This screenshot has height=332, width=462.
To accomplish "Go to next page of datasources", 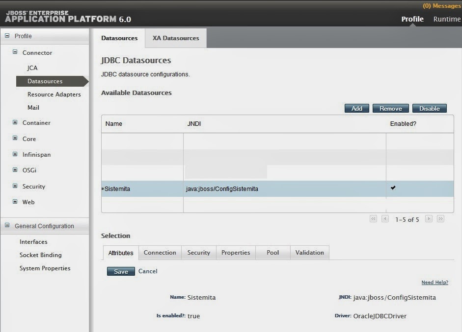I will click(x=429, y=219).
